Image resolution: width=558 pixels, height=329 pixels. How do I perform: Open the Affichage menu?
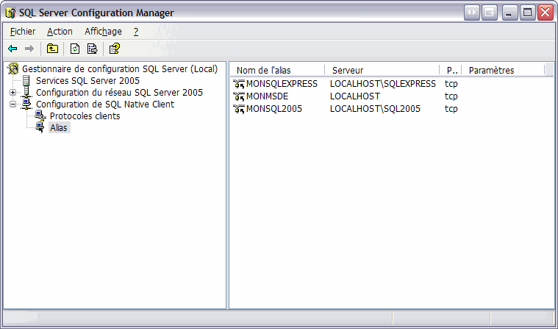pos(103,32)
